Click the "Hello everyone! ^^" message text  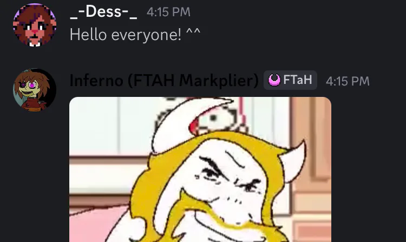click(135, 35)
